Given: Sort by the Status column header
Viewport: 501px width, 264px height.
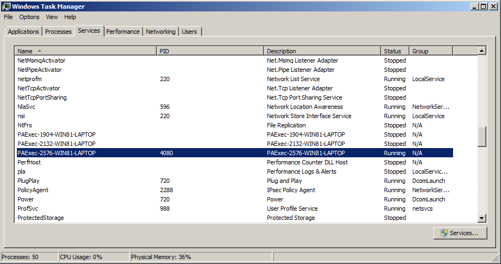Looking at the screenshot, I should coord(395,51).
